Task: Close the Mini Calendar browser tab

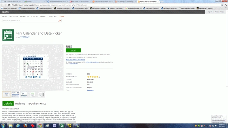Action: [158, 1]
